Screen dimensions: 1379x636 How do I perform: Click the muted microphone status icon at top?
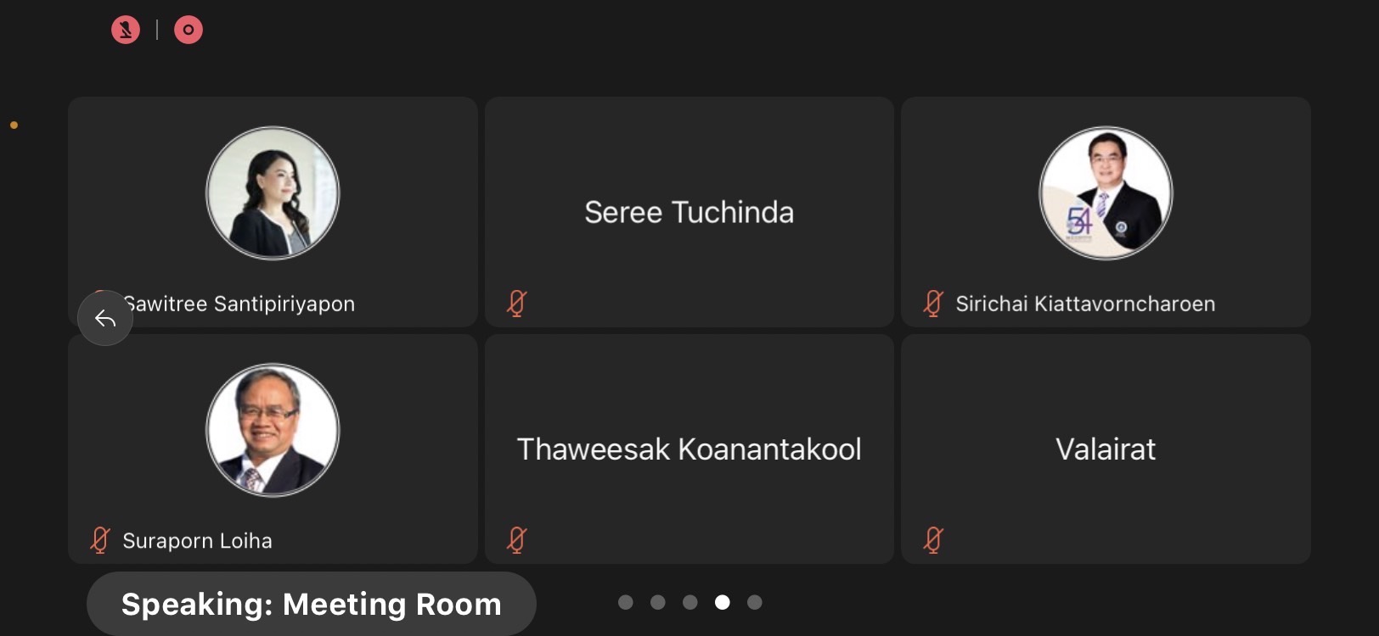pyautogui.click(x=126, y=30)
